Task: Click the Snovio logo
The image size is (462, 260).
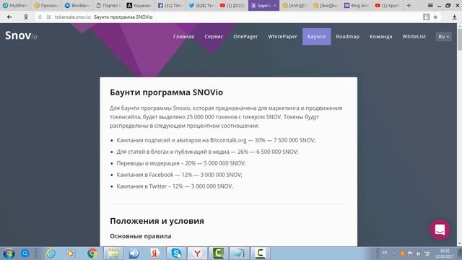Action: click(21, 35)
